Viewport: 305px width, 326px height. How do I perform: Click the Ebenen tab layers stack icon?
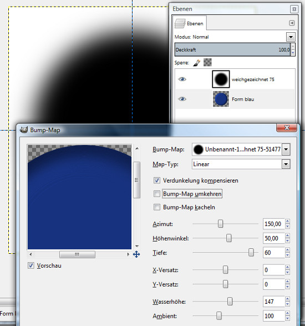pyautogui.click(x=180, y=23)
